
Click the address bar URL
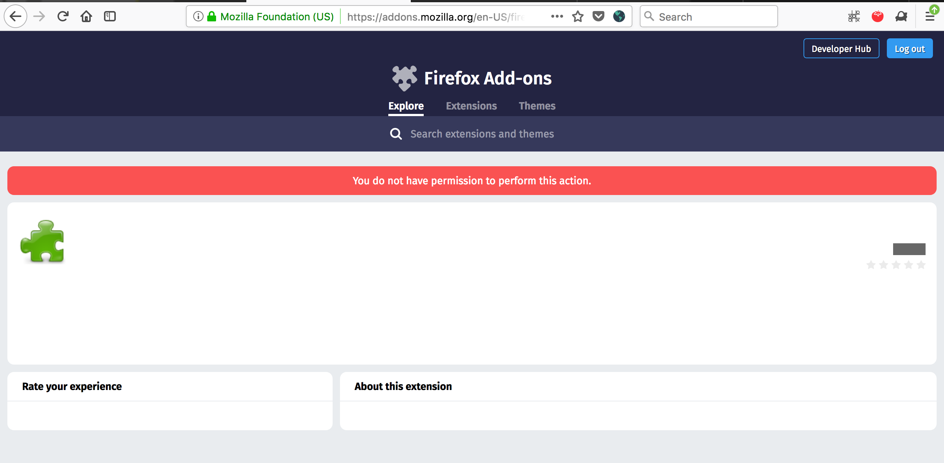(435, 17)
